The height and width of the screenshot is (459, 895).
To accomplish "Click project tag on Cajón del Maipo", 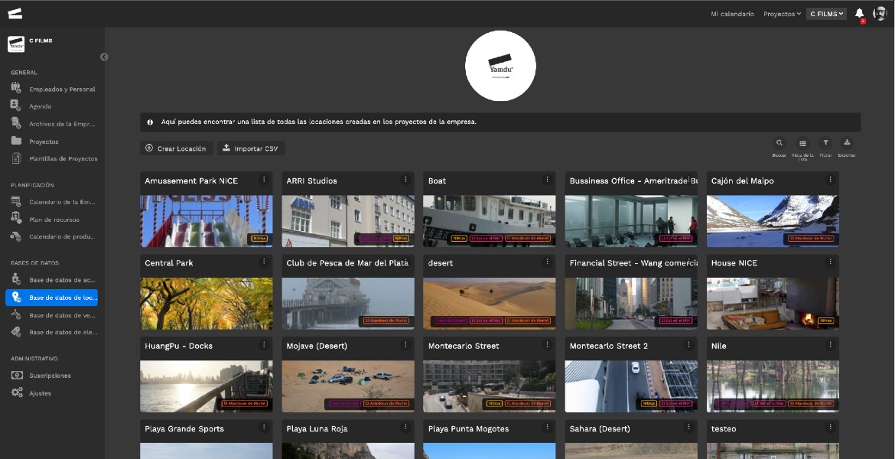I will point(811,238).
